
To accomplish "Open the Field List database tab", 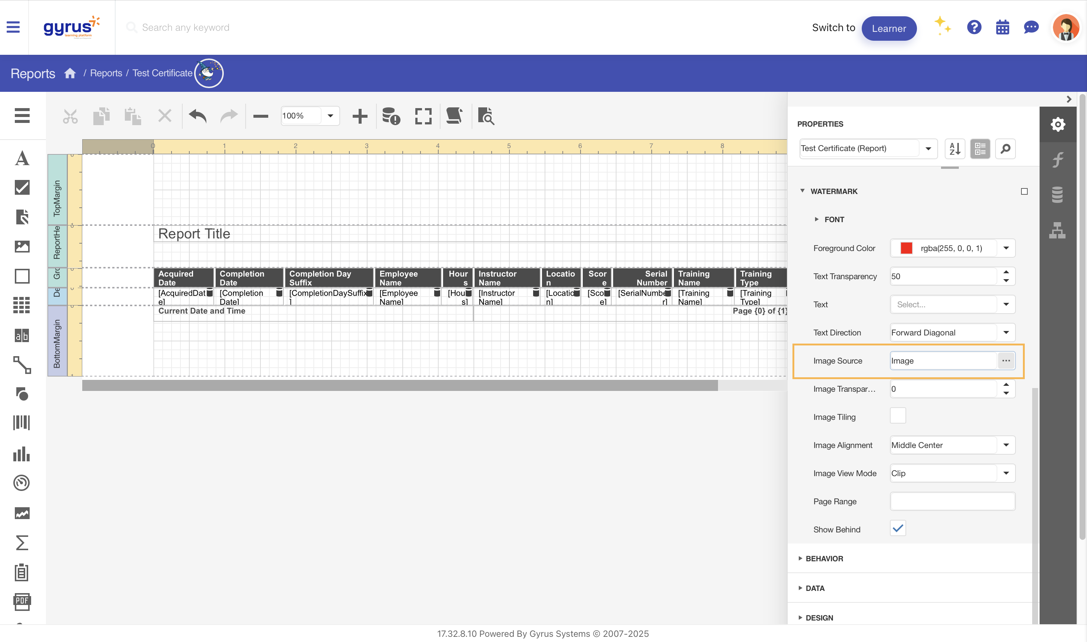I will pos(1058,195).
